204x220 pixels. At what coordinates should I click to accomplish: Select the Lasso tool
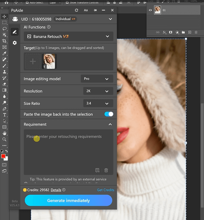point(4,29)
